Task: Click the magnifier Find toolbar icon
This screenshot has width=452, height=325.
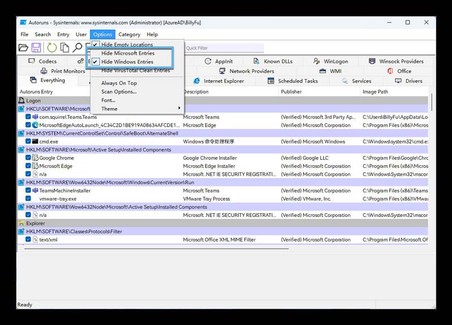Action: click(x=77, y=47)
